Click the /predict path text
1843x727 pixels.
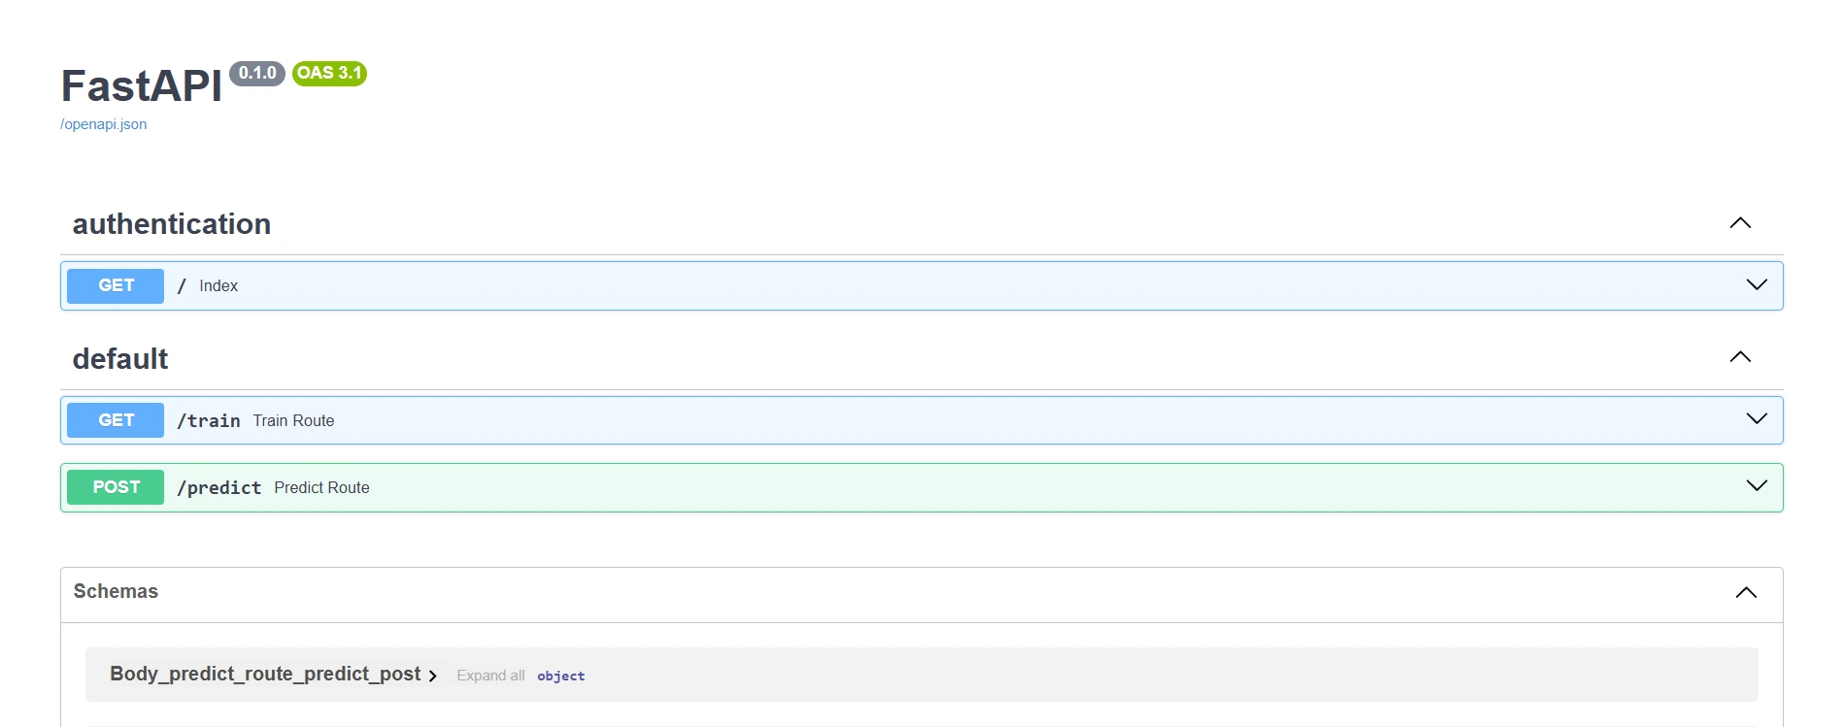coord(219,487)
